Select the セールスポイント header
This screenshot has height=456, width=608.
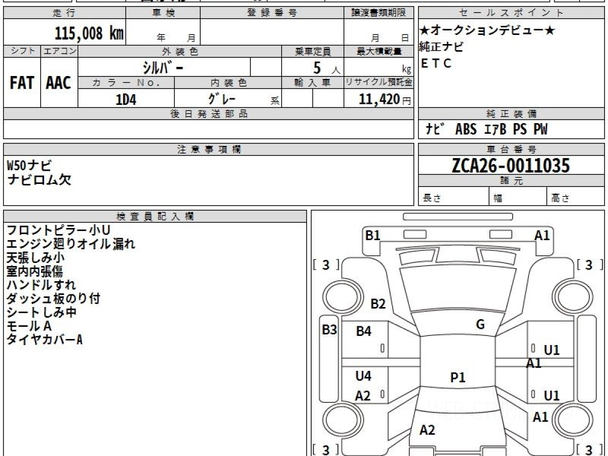click(512, 13)
